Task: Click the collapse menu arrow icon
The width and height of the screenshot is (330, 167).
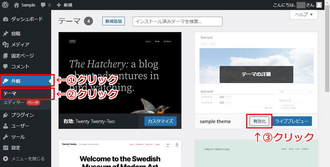Action: click(x=6, y=159)
